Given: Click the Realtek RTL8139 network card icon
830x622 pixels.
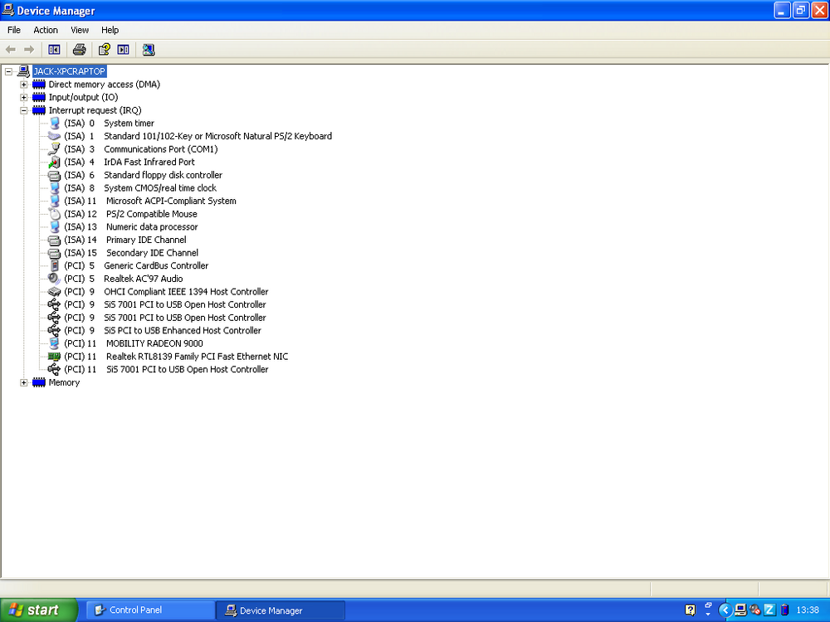Looking at the screenshot, I should coord(55,357).
